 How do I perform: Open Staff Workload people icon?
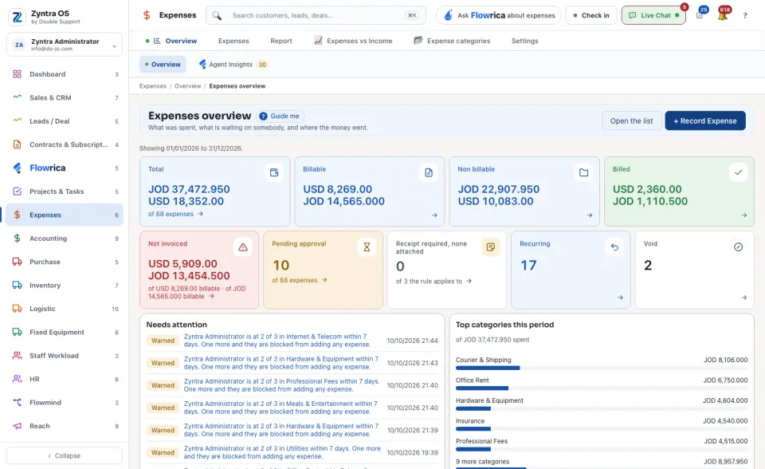pos(17,356)
